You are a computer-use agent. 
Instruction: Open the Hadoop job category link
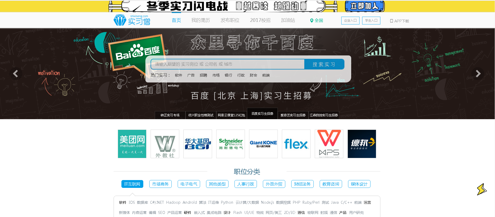point(173,202)
